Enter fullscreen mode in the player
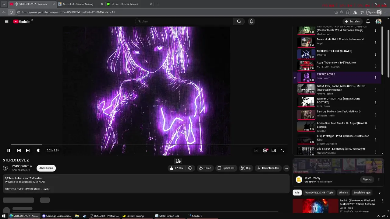390x219 pixels. click(x=282, y=150)
